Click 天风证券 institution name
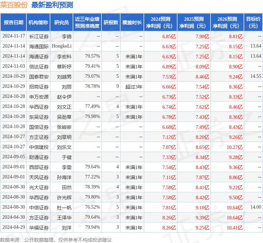 [39, 177]
